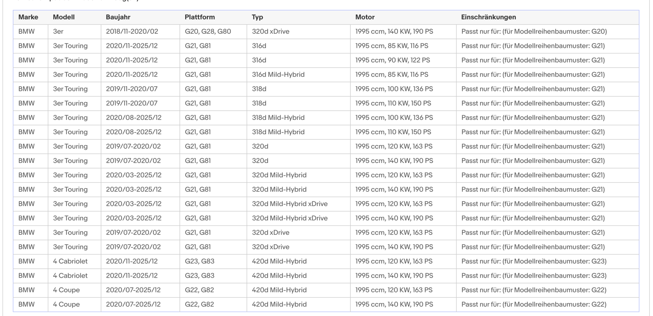Click the G22 restriction in 4 Coupe 140 KW row
Screen dimensions: 653x316
tap(534, 304)
